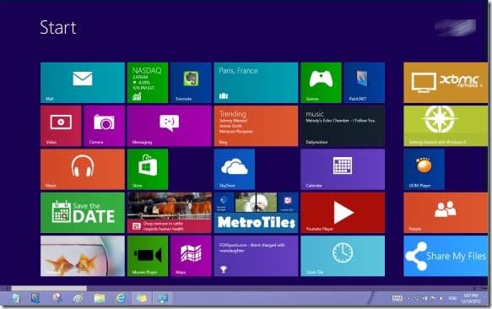The image size is (492, 309).
Task: Open the Mail tile
Action: (83, 83)
